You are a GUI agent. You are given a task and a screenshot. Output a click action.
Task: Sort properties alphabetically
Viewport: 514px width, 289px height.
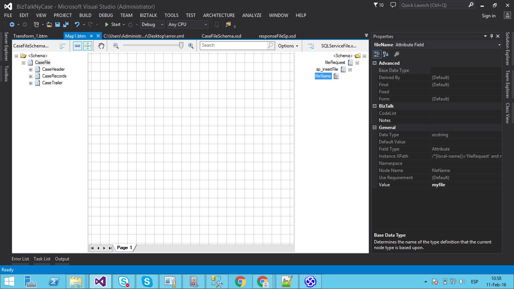[x=386, y=54]
